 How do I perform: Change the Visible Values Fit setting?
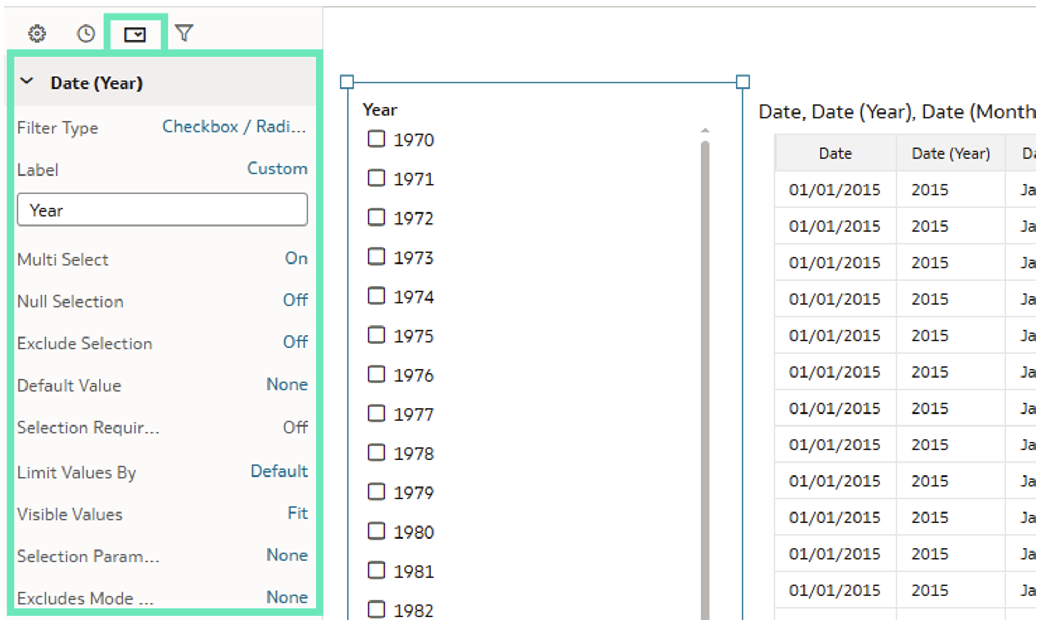click(297, 513)
